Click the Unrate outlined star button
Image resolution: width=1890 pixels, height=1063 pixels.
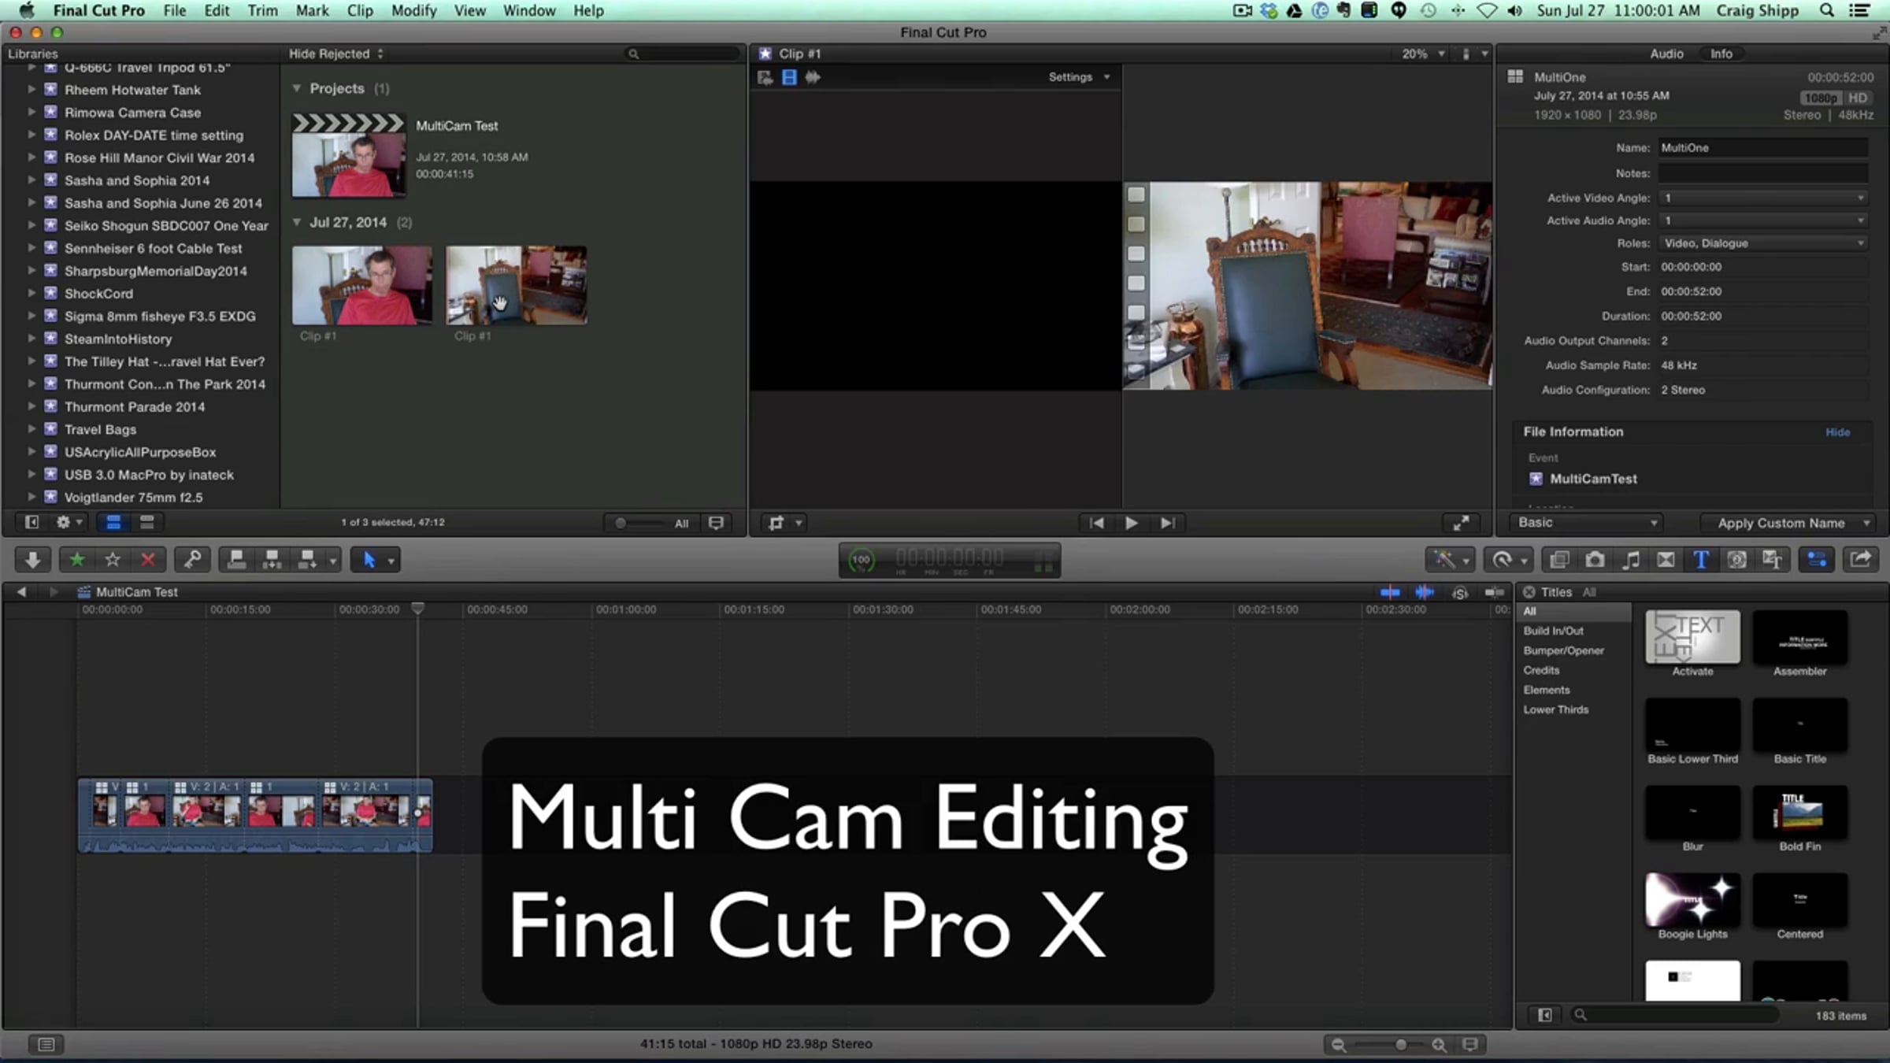coord(112,560)
